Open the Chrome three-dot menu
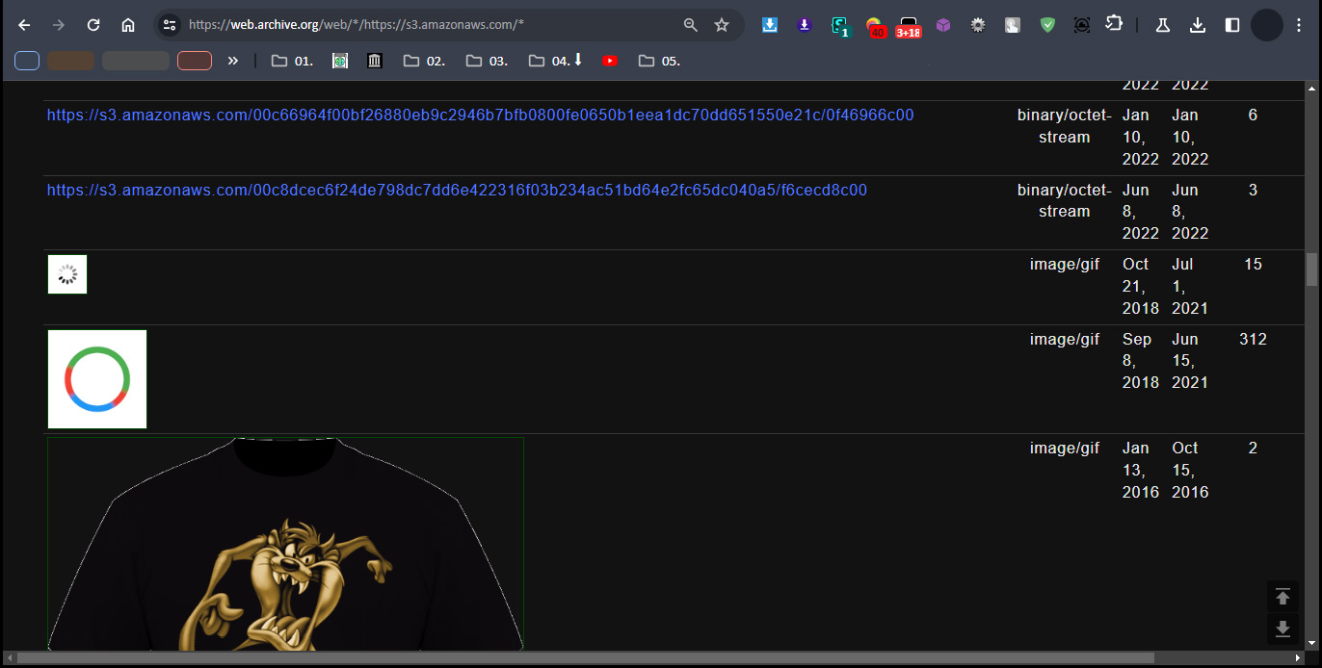The height and width of the screenshot is (668, 1322). pos(1300,25)
